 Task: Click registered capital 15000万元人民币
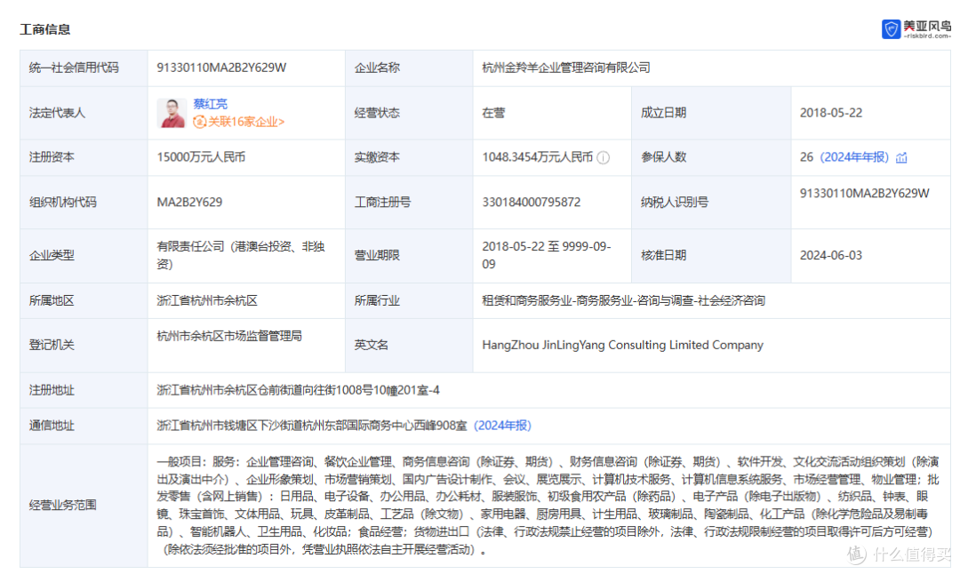pyautogui.click(x=201, y=157)
